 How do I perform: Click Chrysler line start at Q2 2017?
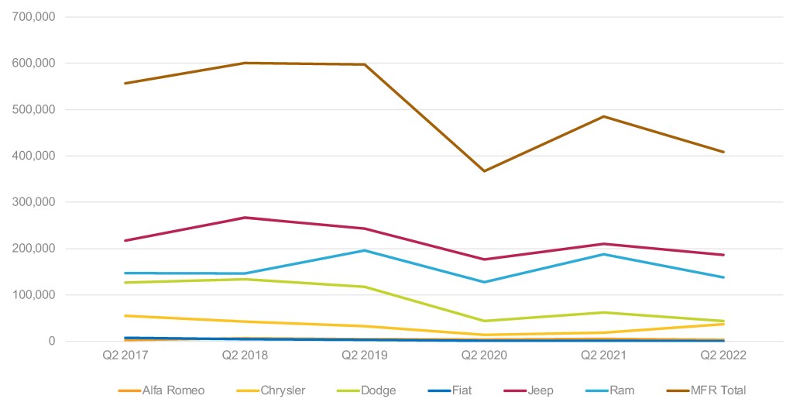pyautogui.click(x=125, y=315)
